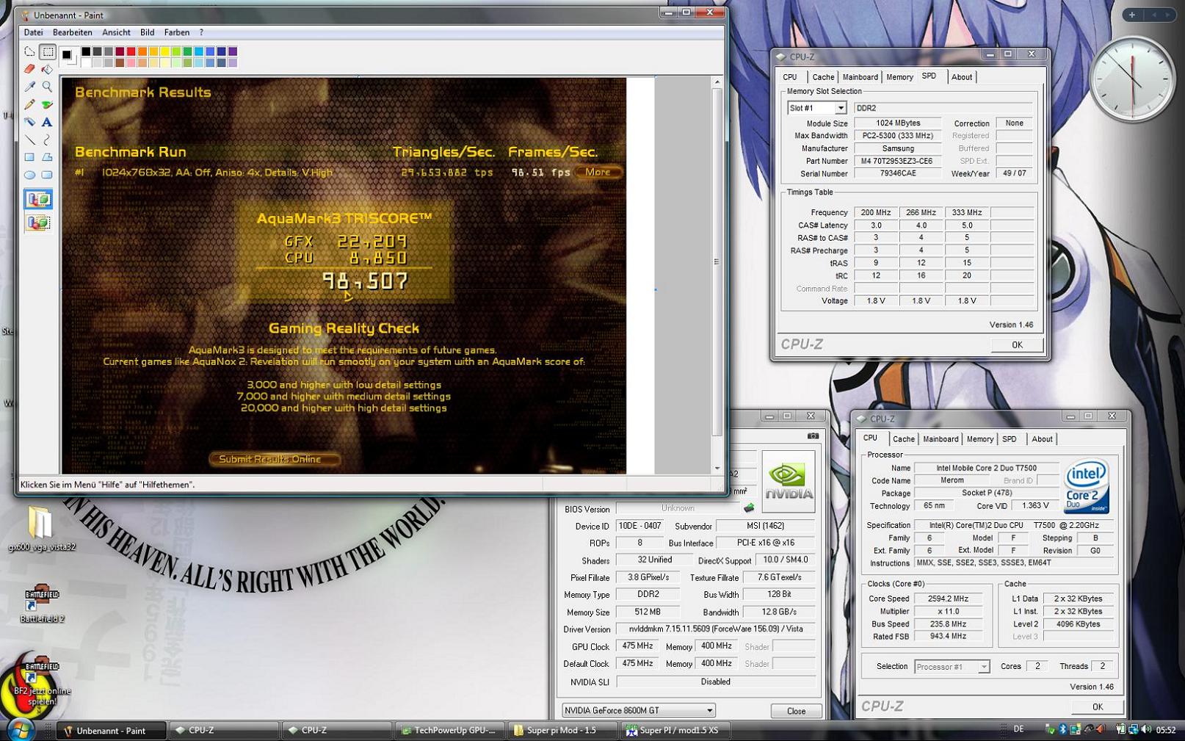Click OK in the lower CPU-Z window
The image size is (1185, 741).
coord(1097,706)
